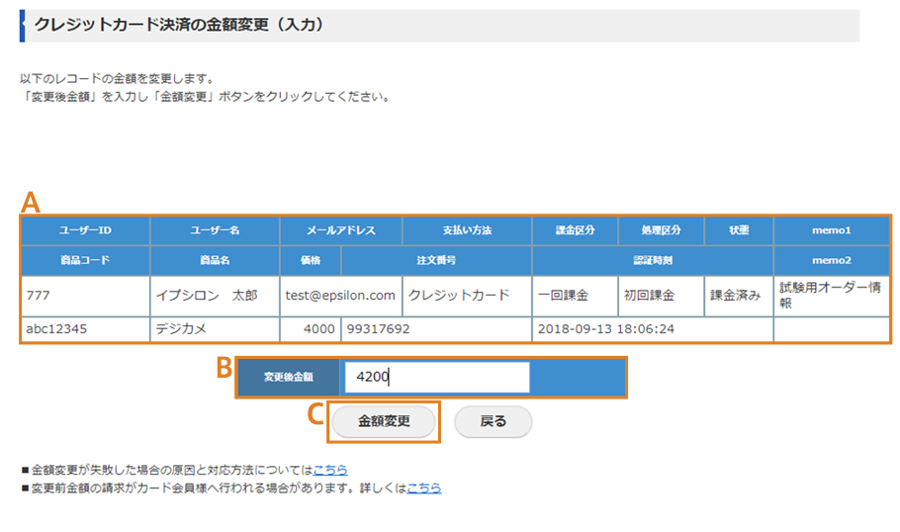This screenshot has height=532, width=900.
Task: Click the memo1 column header
Action: point(831,230)
